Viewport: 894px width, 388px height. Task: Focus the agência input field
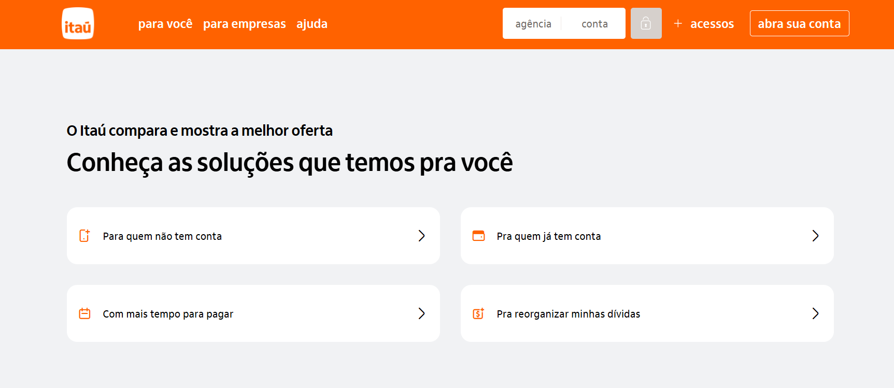(x=533, y=24)
